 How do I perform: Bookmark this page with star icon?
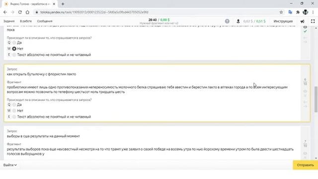pyautogui.click(x=281, y=12)
